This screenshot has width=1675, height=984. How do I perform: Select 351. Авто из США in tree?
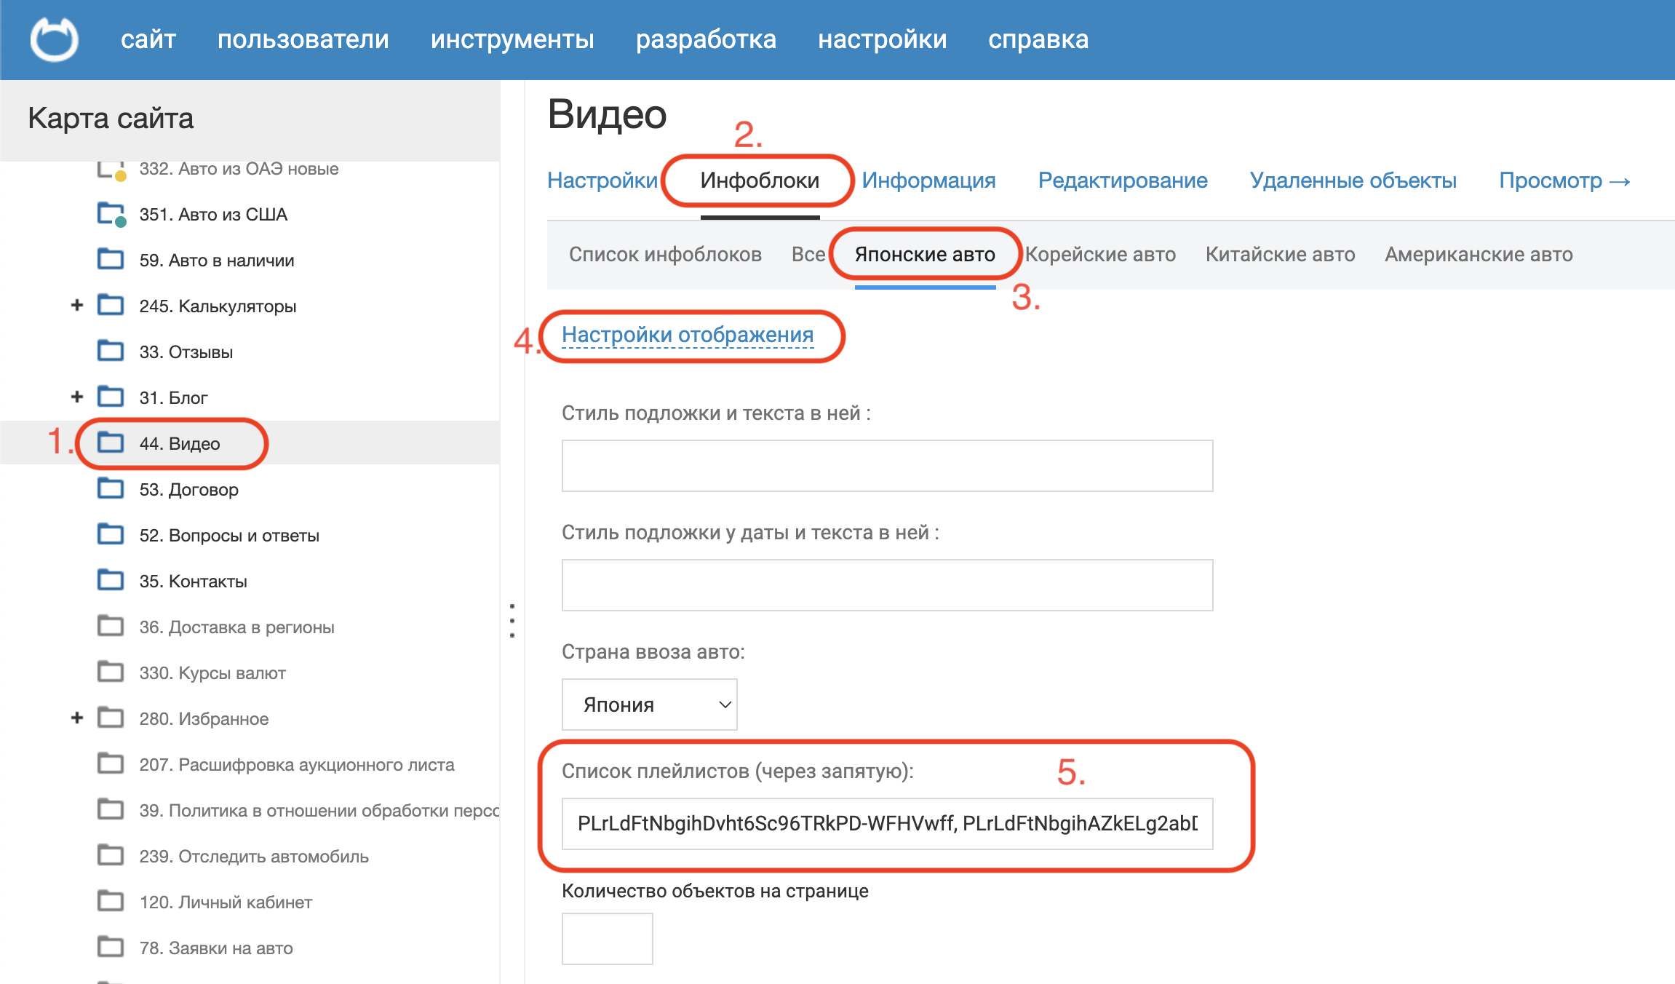tap(213, 215)
